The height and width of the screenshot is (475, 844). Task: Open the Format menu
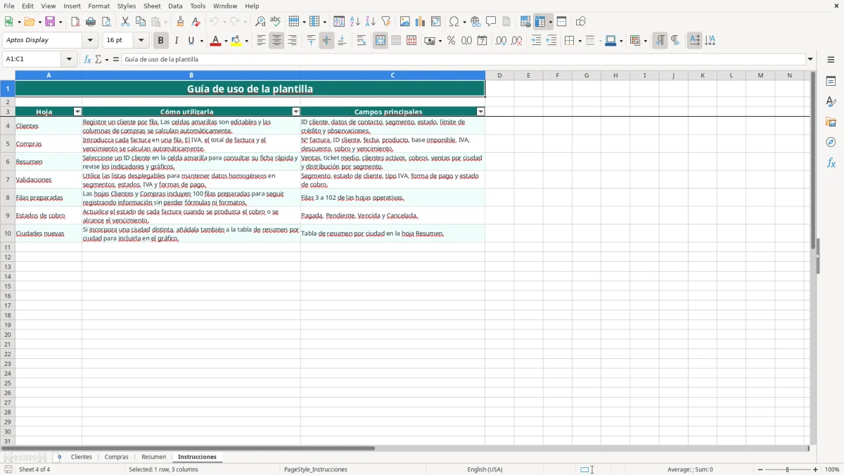coord(98,6)
